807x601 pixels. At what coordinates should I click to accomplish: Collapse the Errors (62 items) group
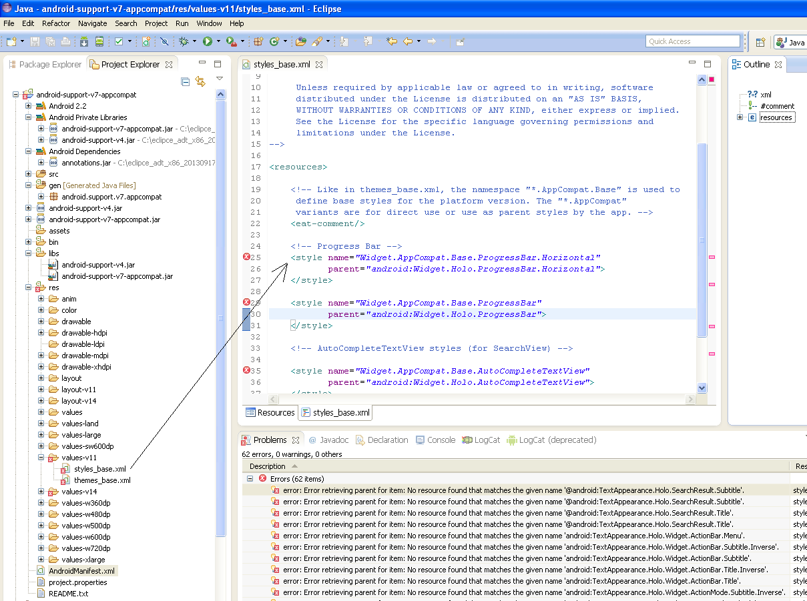(250, 479)
